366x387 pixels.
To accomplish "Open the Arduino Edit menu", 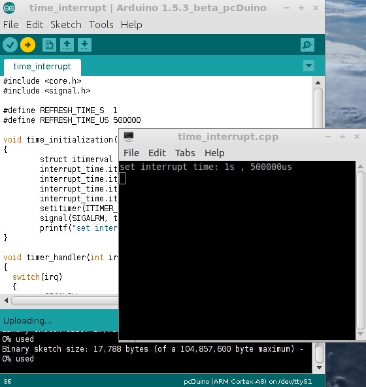I will [x=35, y=25].
